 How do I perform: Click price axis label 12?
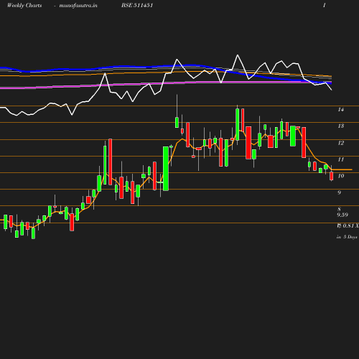pyautogui.click(x=341, y=143)
